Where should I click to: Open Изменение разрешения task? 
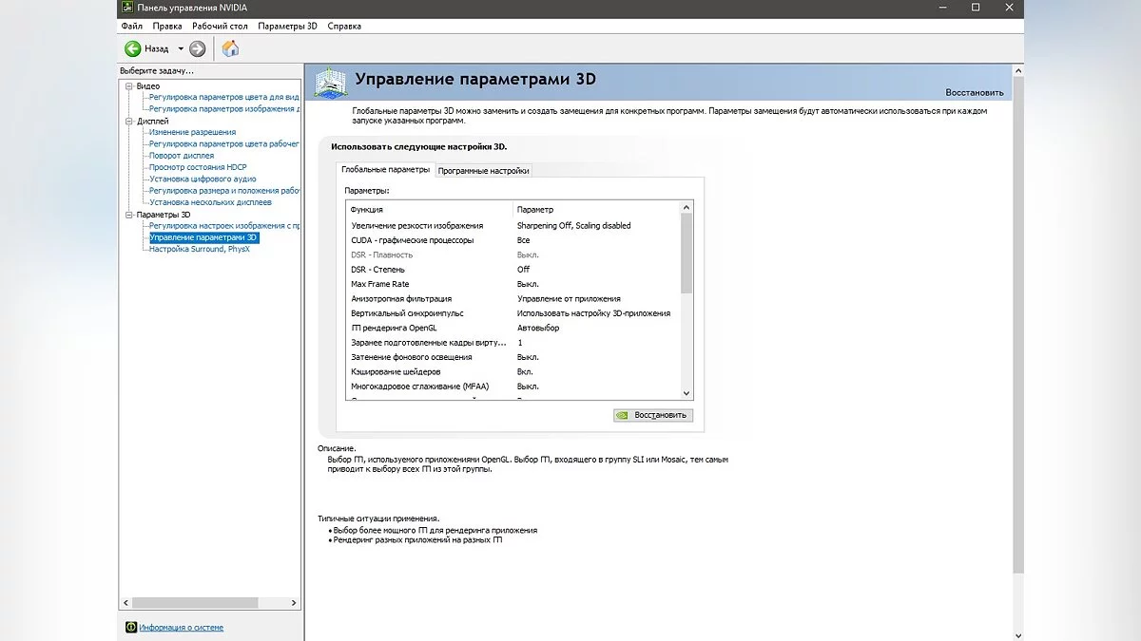[x=192, y=132]
